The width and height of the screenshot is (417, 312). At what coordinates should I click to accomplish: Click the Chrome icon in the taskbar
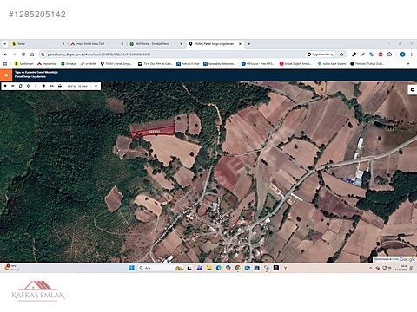238,268
